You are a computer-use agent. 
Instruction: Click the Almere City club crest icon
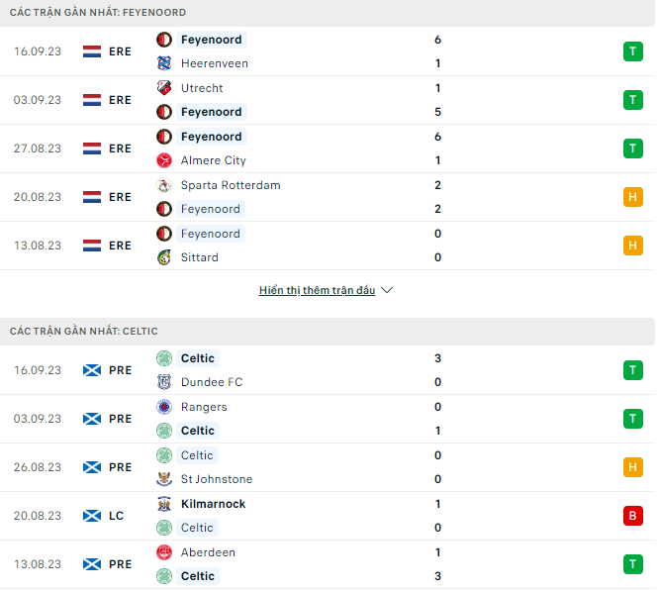[x=164, y=160]
